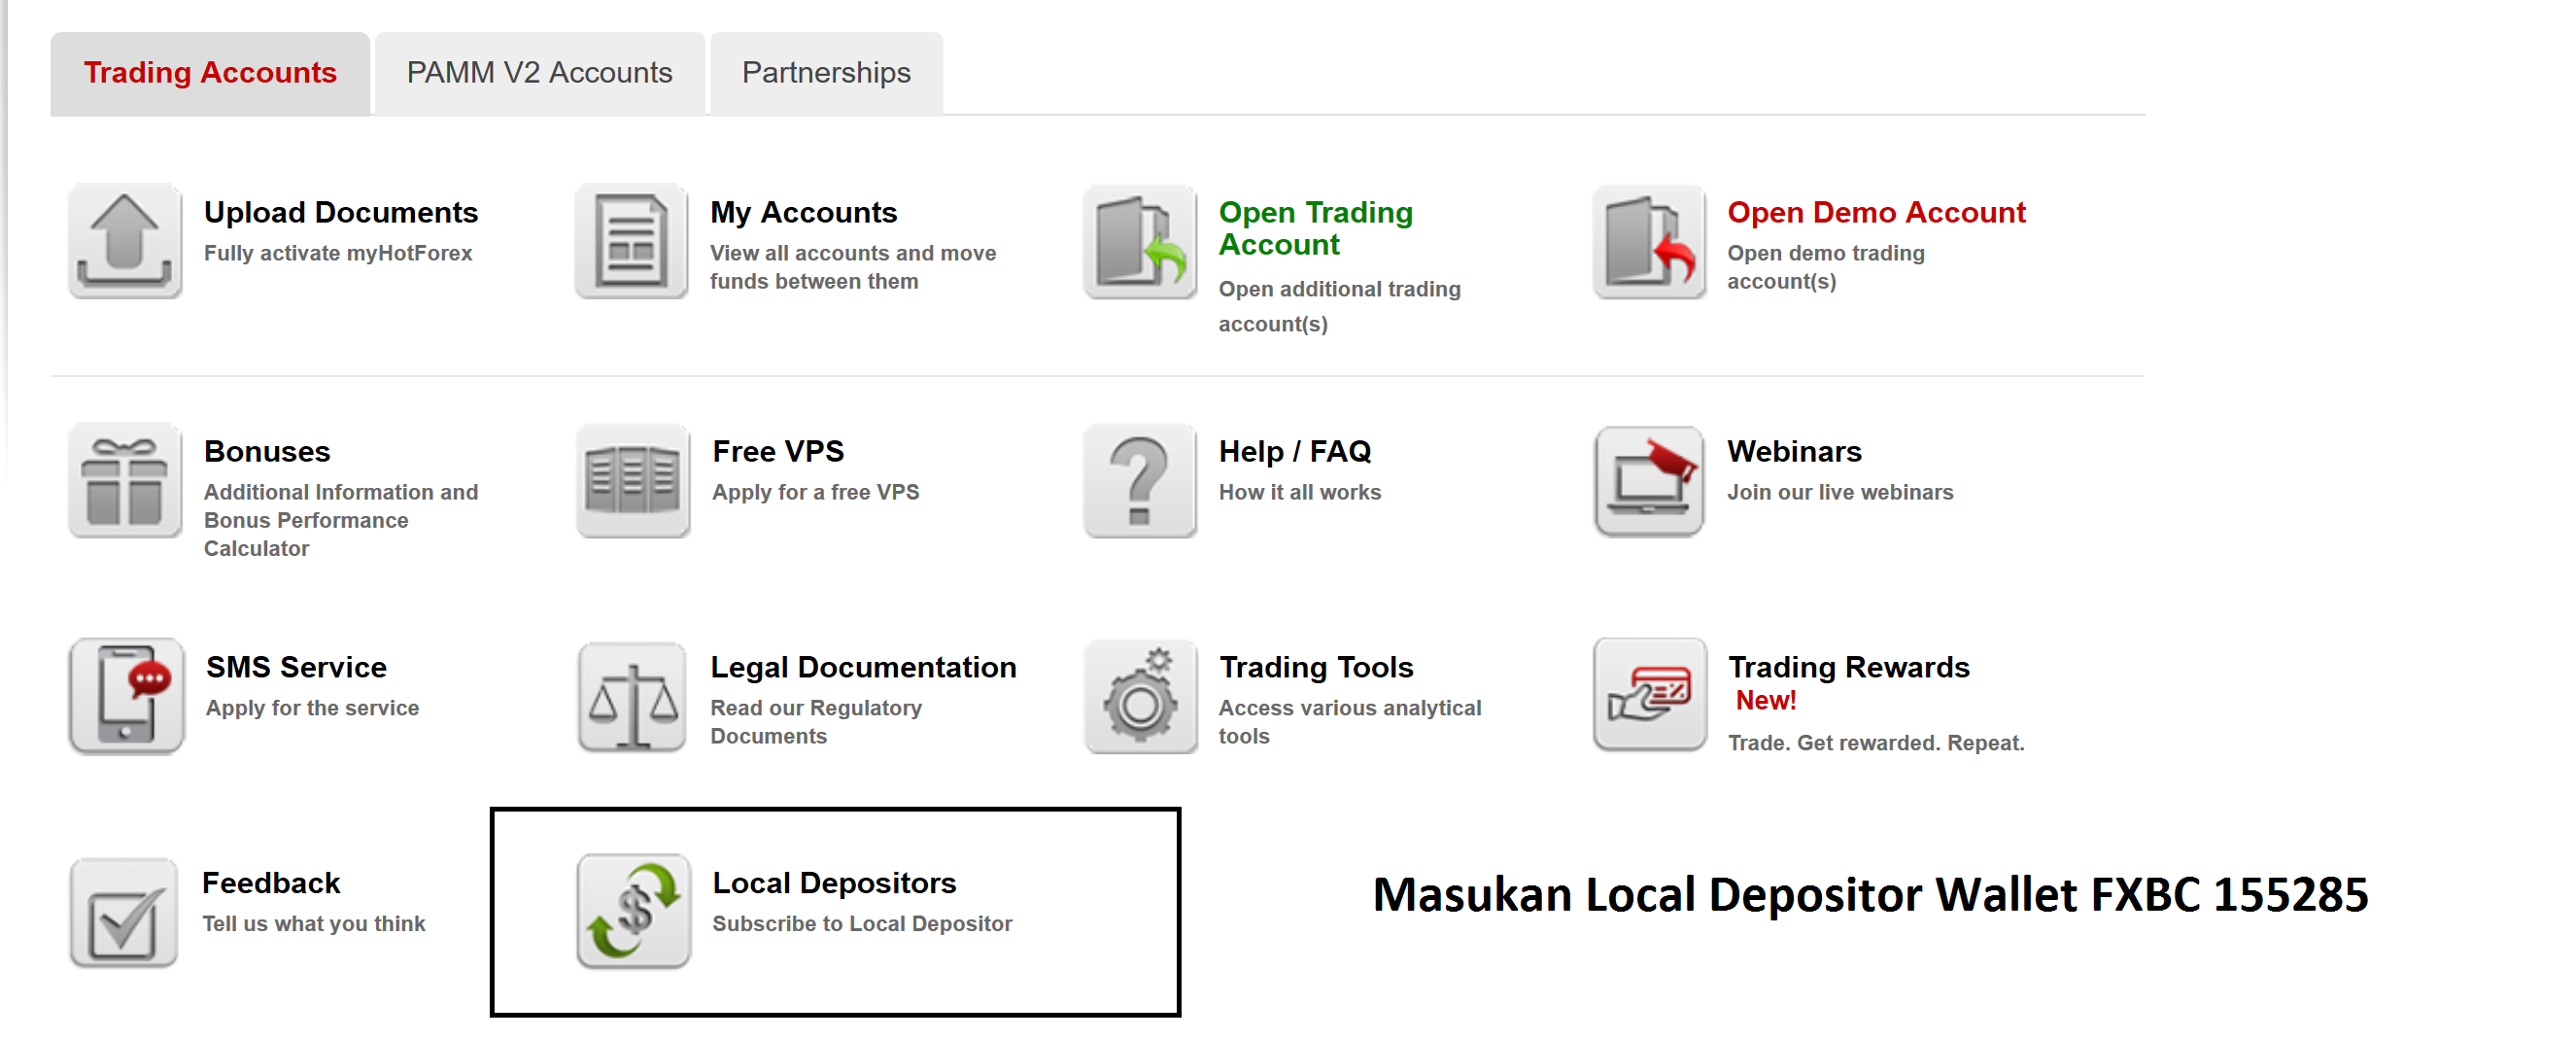Click the Webinars laptop icon
The height and width of the screenshot is (1039, 2576).
tap(1649, 481)
